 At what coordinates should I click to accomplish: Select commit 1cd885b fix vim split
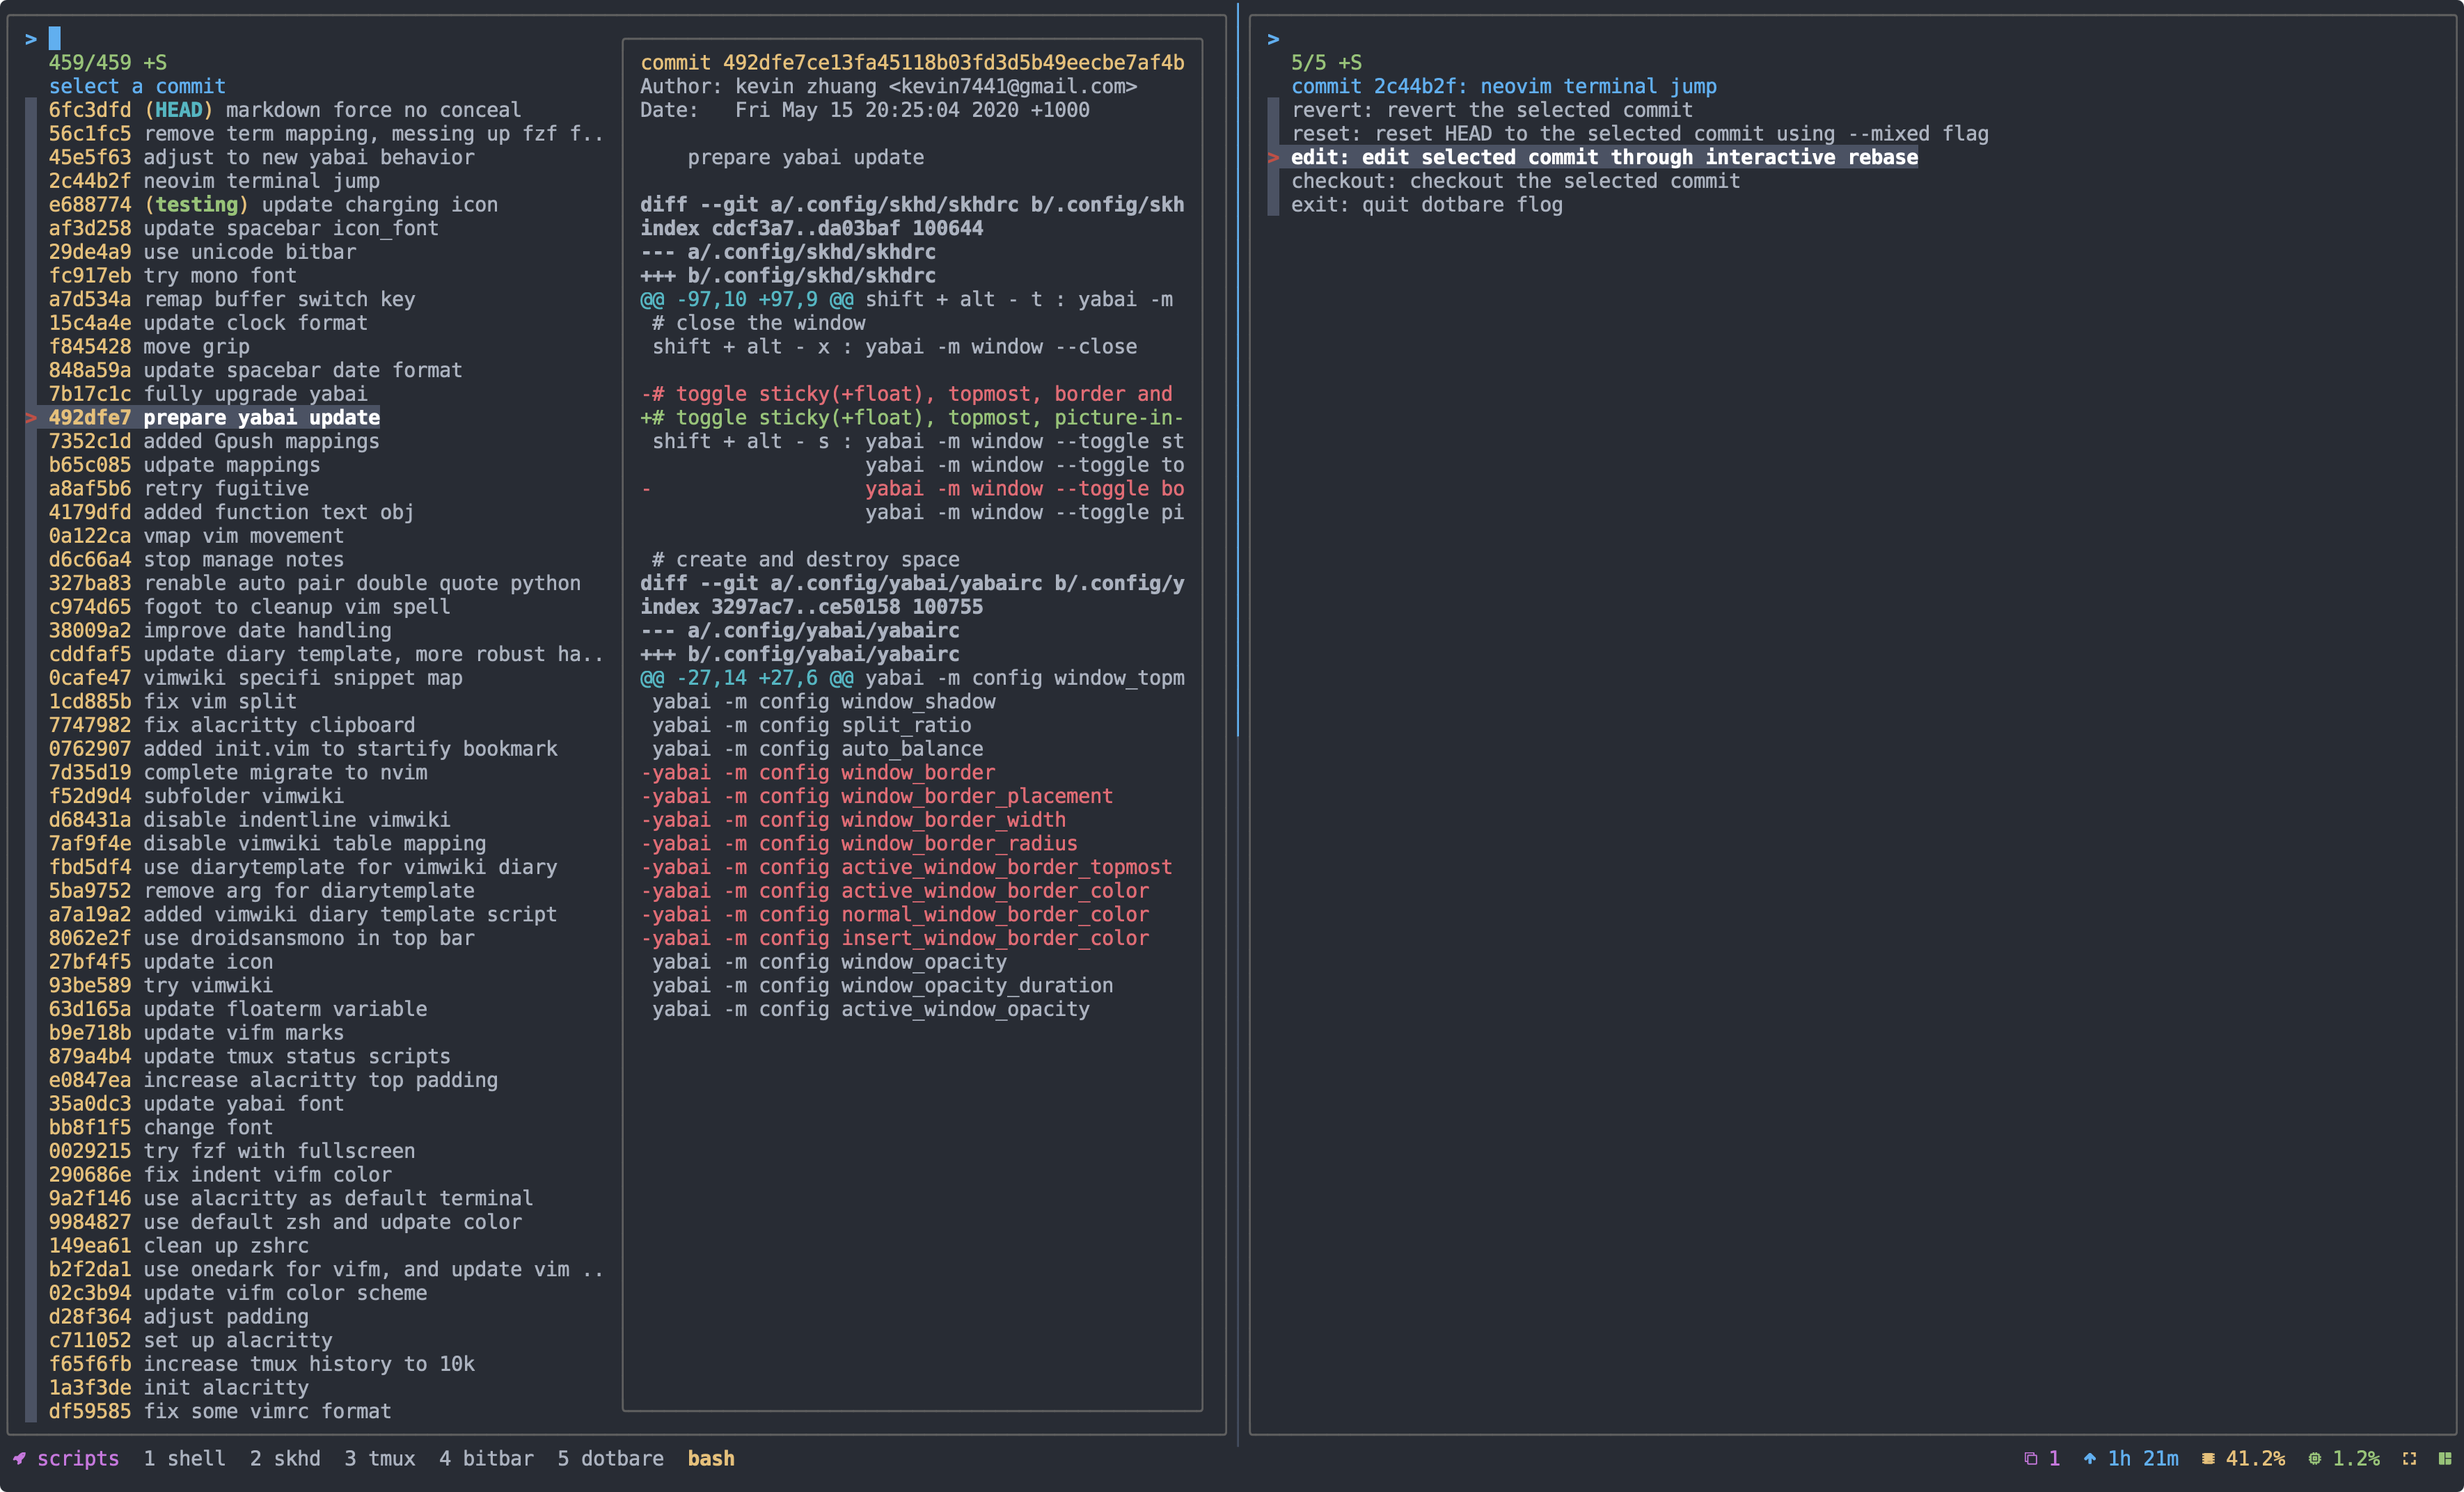tap(173, 702)
